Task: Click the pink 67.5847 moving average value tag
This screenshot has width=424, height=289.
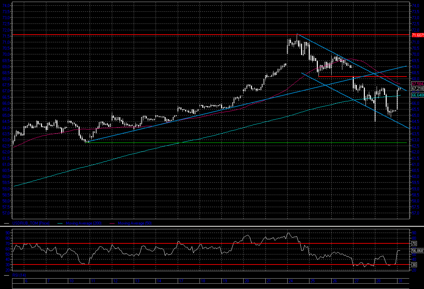Action: click(x=417, y=83)
